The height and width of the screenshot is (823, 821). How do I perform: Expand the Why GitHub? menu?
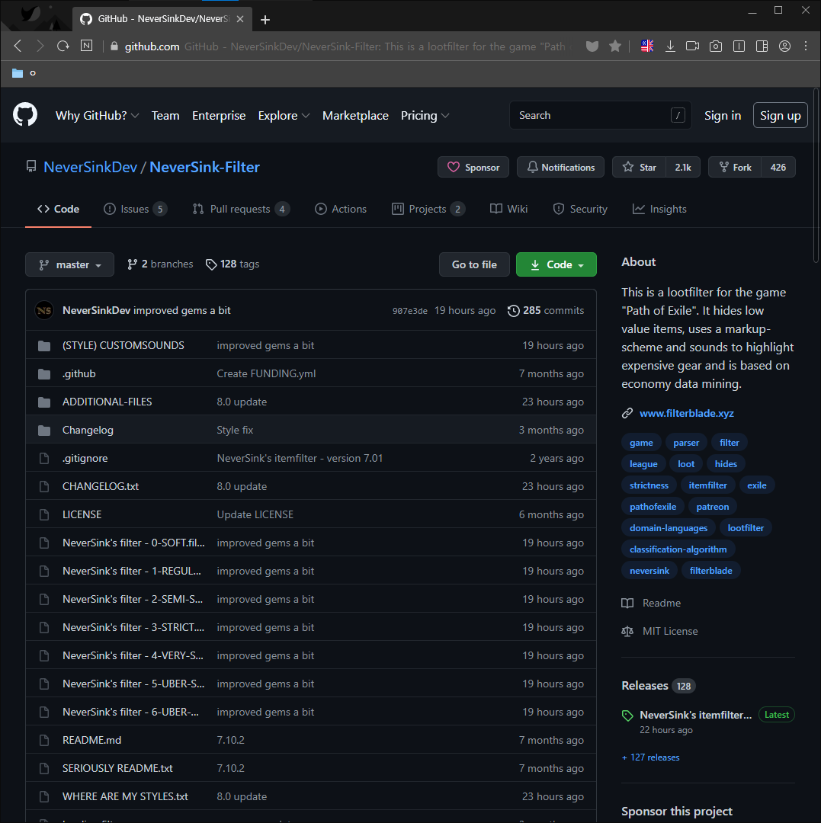point(97,116)
